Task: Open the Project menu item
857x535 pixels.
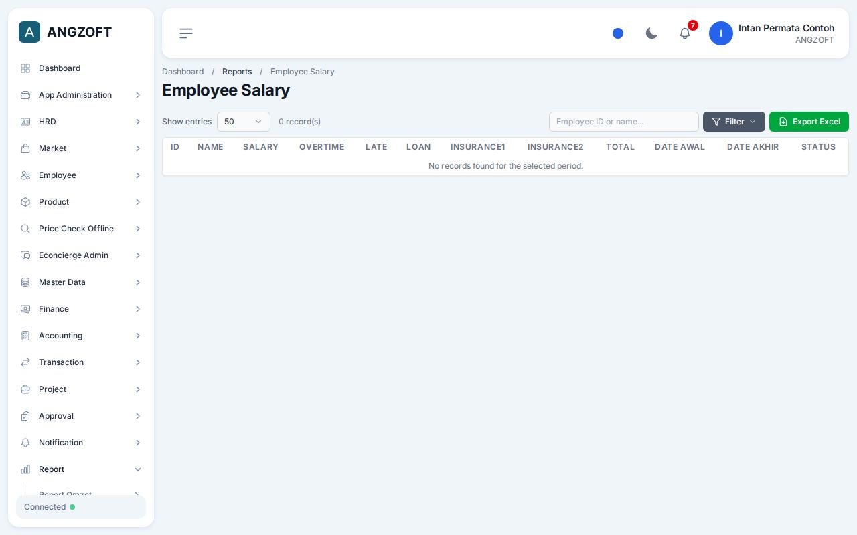Action: tap(81, 389)
